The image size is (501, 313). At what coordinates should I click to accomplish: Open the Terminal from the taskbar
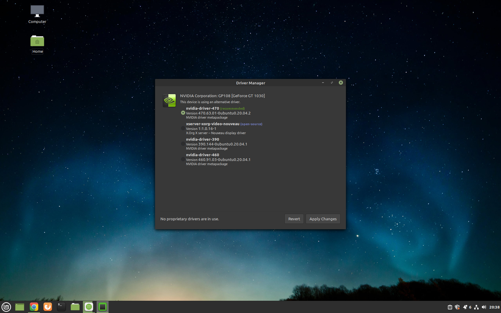pos(61,307)
